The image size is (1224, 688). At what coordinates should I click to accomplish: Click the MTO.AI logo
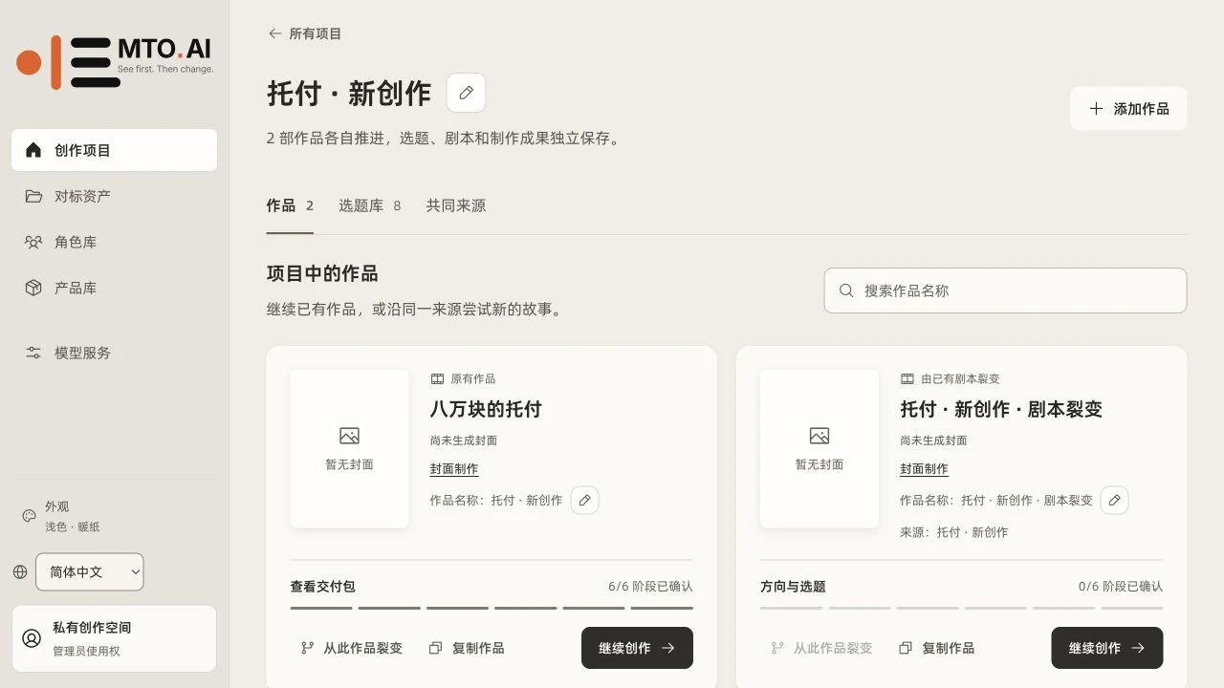[115, 62]
